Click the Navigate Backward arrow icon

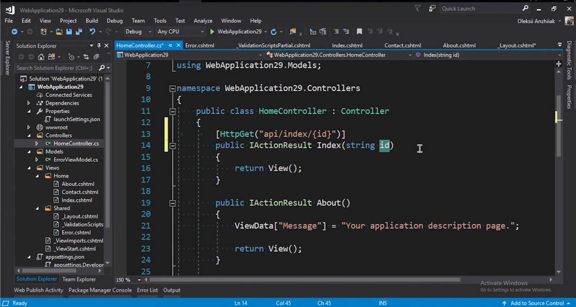pyautogui.click(x=15, y=32)
